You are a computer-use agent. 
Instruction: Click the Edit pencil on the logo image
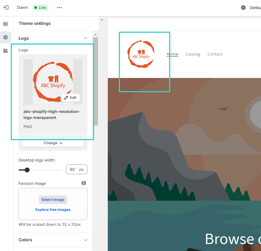pyautogui.click(x=70, y=97)
